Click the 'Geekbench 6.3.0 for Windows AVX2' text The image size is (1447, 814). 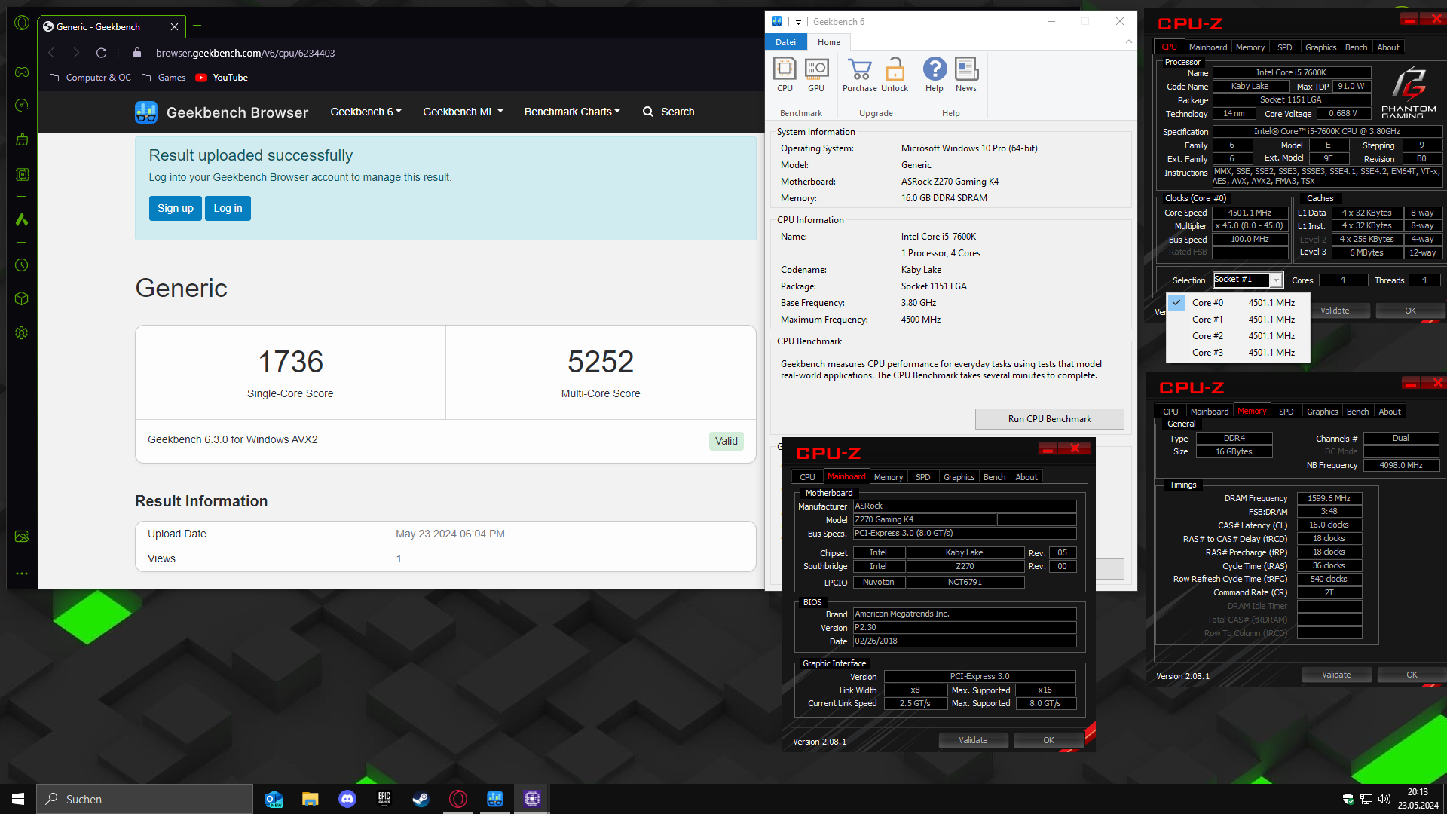(x=232, y=439)
